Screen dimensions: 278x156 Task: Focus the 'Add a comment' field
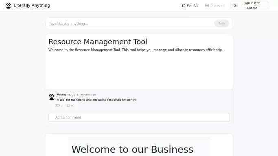(139, 117)
